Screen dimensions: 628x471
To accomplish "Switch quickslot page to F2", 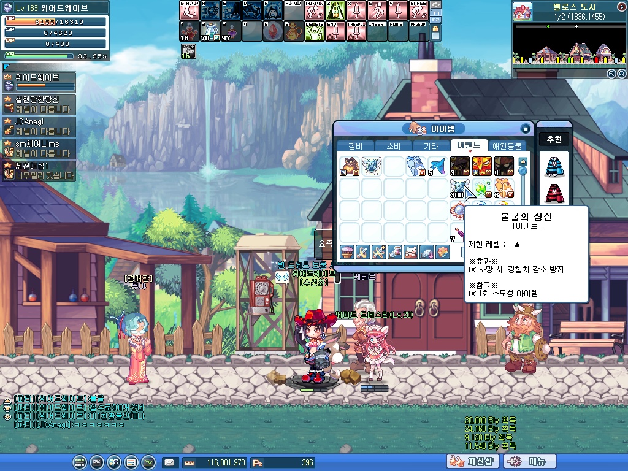I will coord(436,20).
